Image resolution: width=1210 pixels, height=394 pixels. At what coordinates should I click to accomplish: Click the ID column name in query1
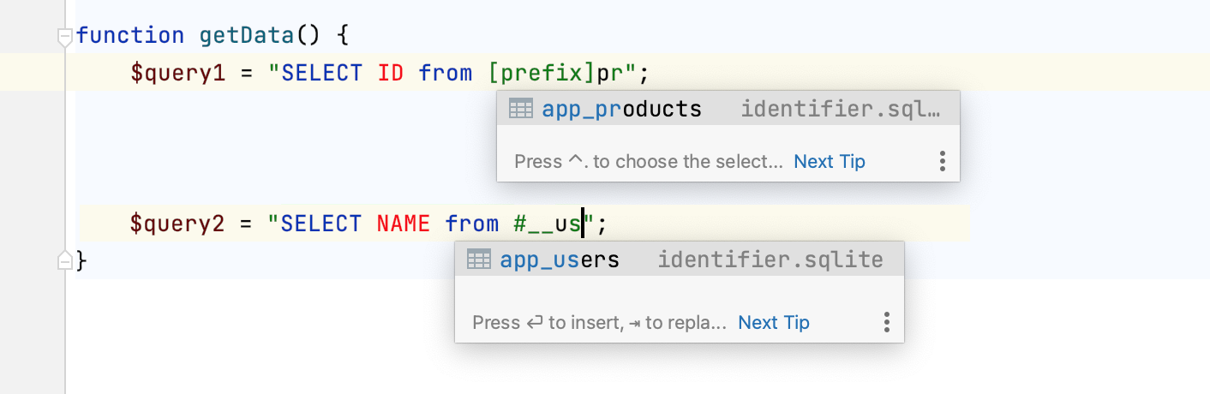coord(390,73)
